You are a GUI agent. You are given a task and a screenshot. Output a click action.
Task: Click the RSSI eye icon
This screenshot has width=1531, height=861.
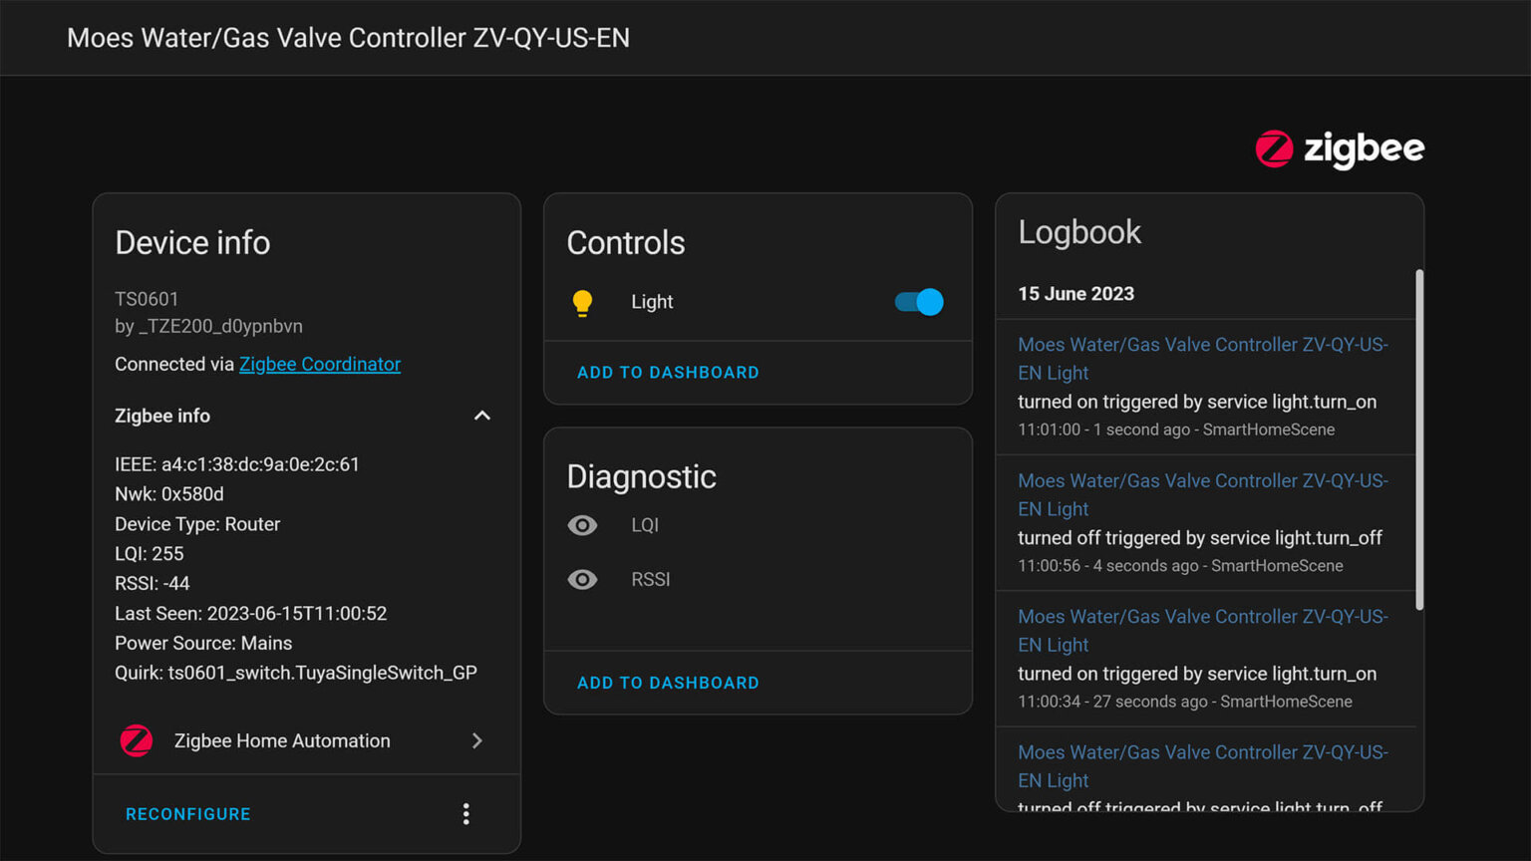point(582,580)
